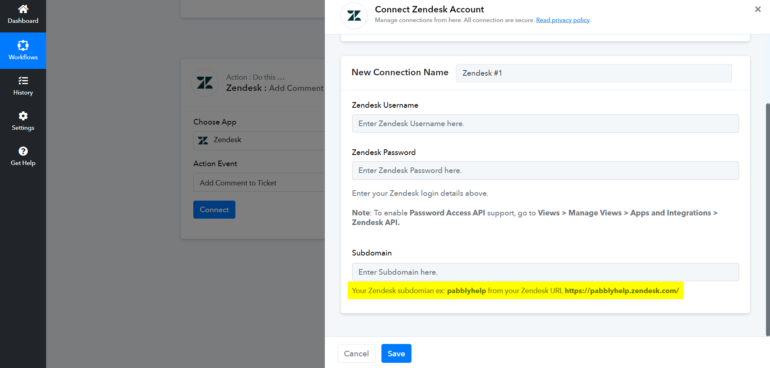Click the 'Action Event' label

pyautogui.click(x=215, y=164)
